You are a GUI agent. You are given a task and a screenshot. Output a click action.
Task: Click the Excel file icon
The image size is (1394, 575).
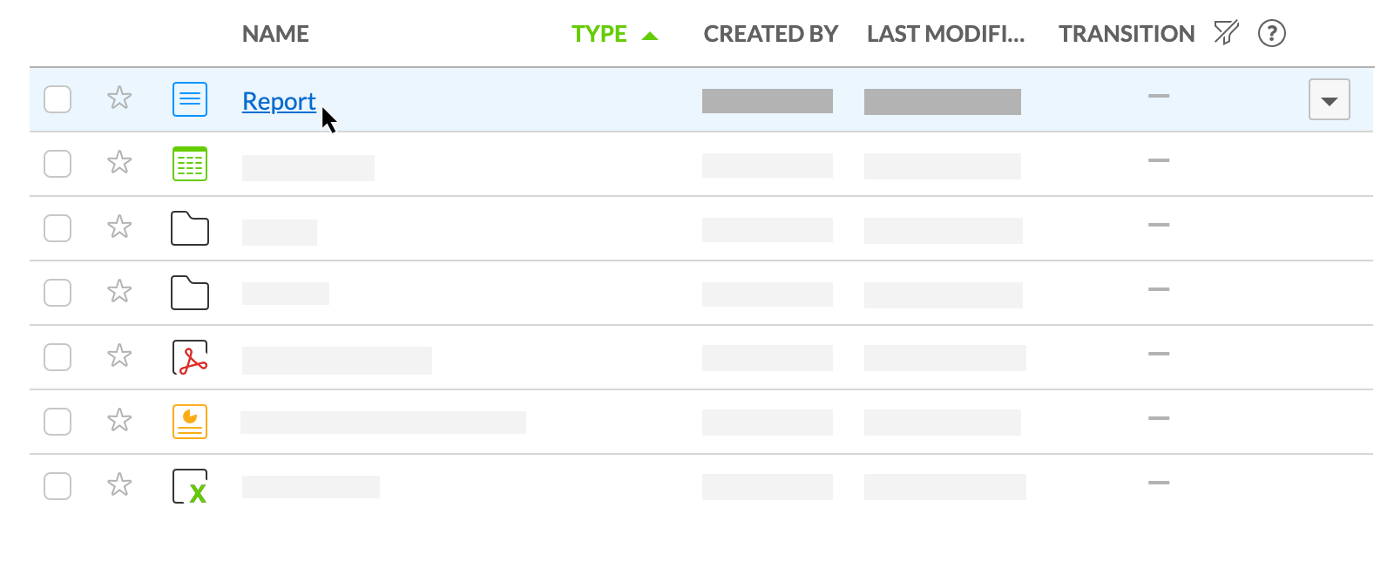click(190, 486)
